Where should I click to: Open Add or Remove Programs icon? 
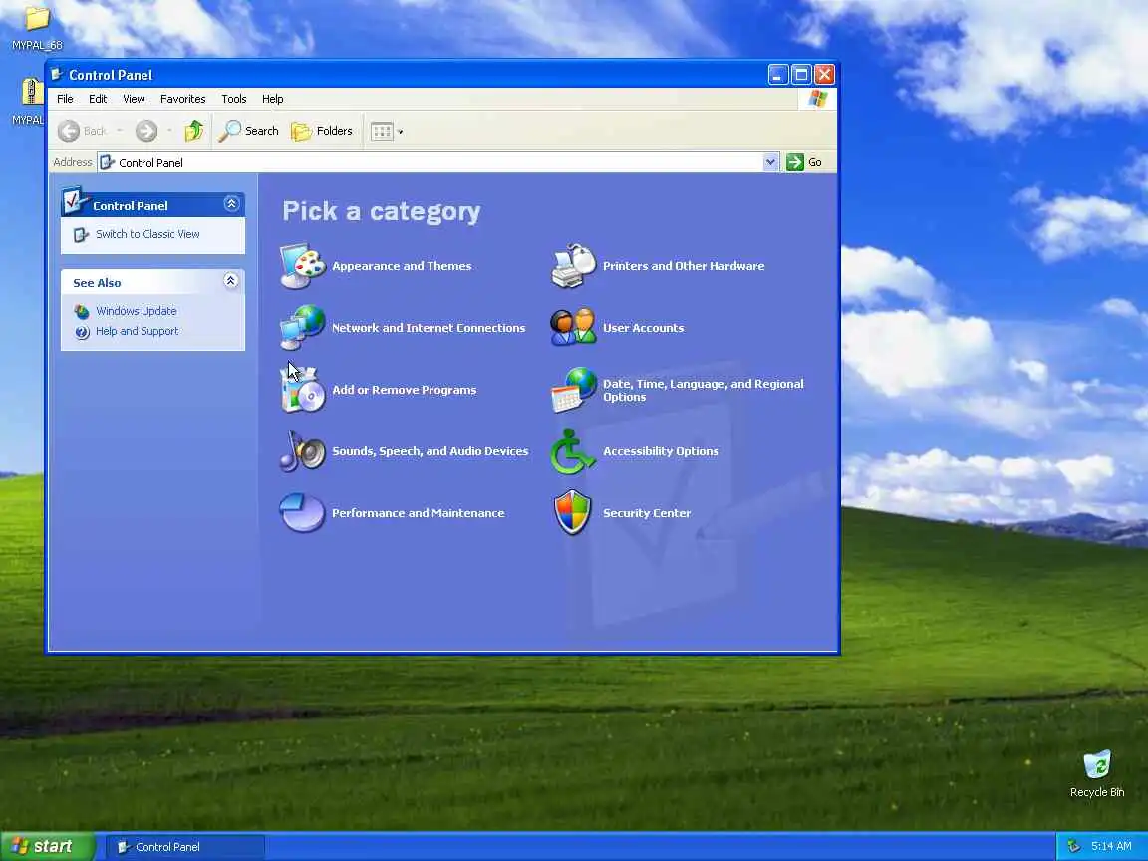click(302, 390)
